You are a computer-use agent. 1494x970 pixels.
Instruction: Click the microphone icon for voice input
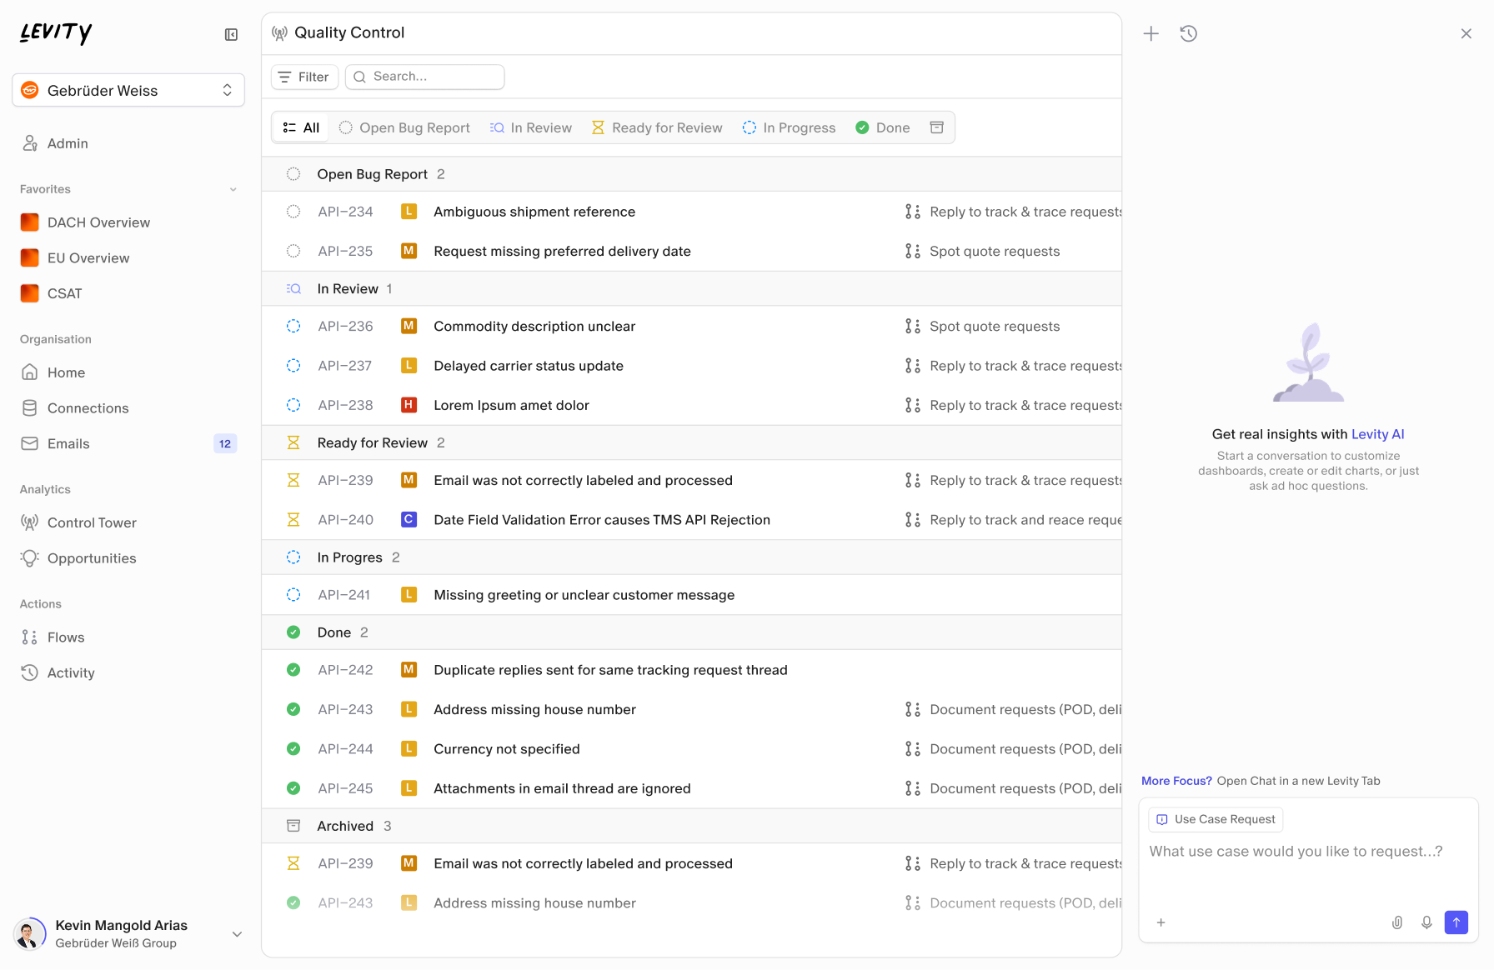pyautogui.click(x=1426, y=922)
